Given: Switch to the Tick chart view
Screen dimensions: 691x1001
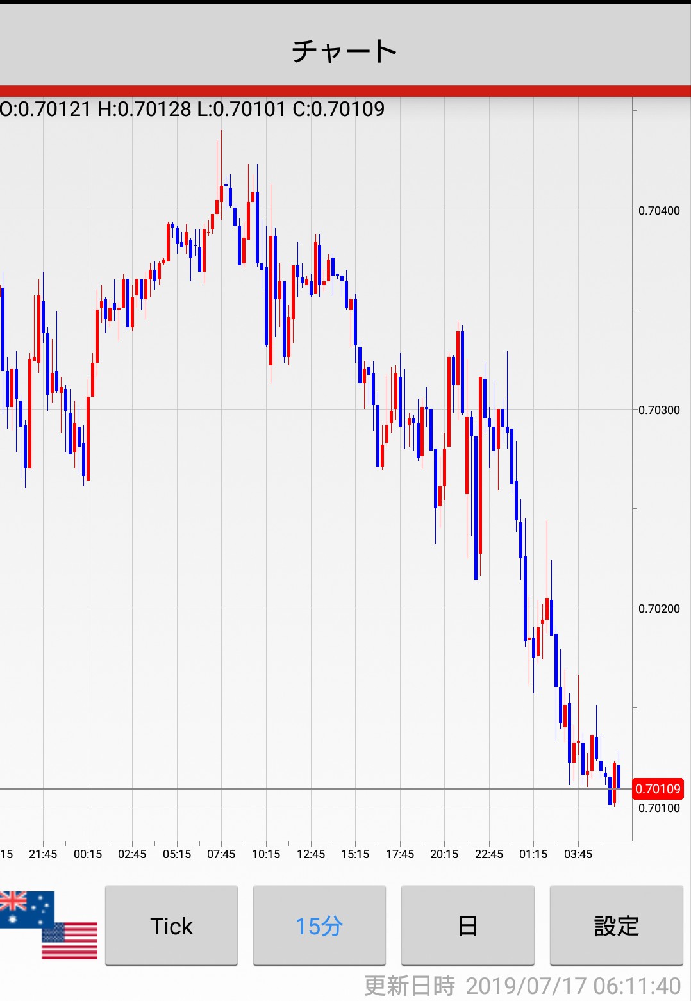Looking at the screenshot, I should pyautogui.click(x=171, y=925).
